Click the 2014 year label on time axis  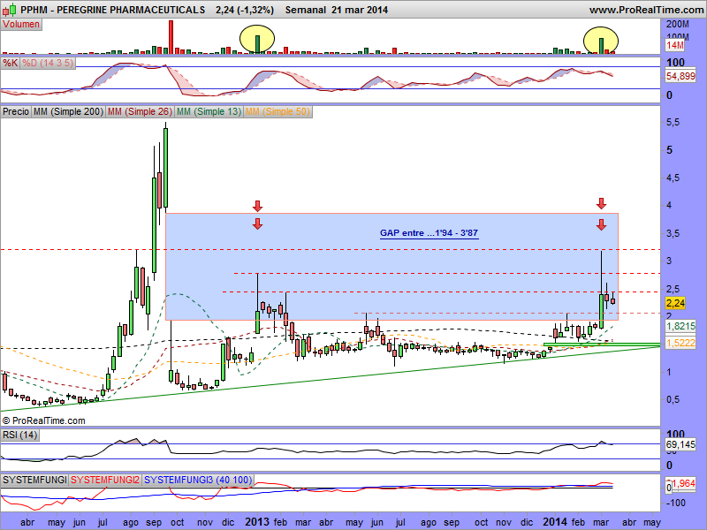click(x=556, y=522)
